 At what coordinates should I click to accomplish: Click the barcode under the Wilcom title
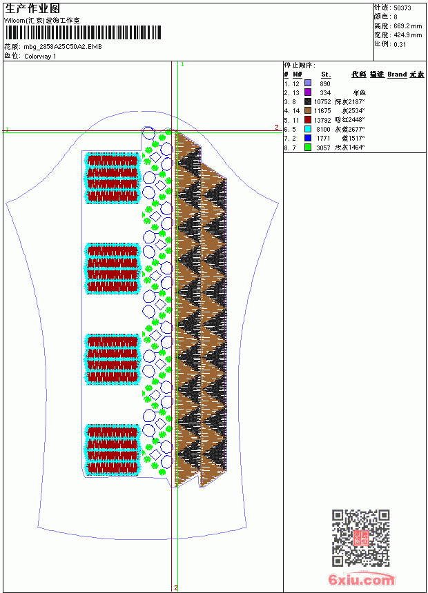click(83, 32)
